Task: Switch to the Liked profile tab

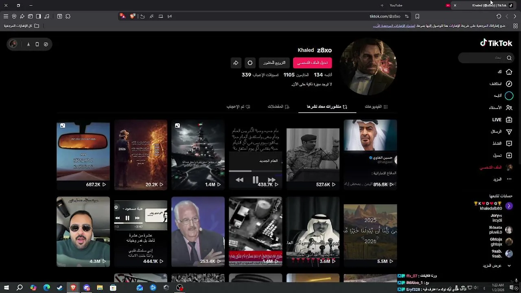Action: (x=239, y=107)
